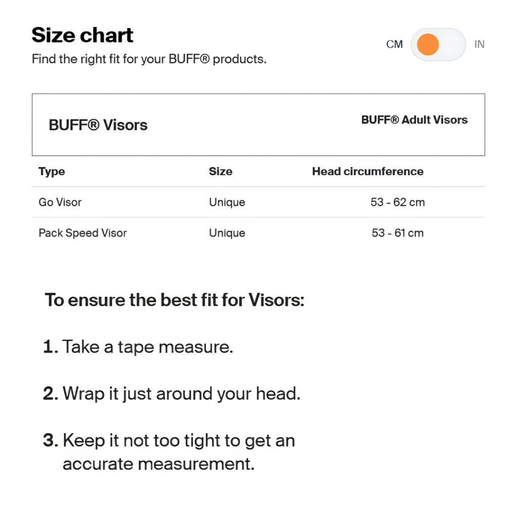Click the 'To ensure the best fit' heading
517x517 pixels.
tap(174, 300)
